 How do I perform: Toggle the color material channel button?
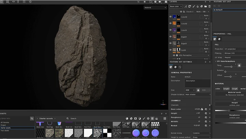(218, 89)
